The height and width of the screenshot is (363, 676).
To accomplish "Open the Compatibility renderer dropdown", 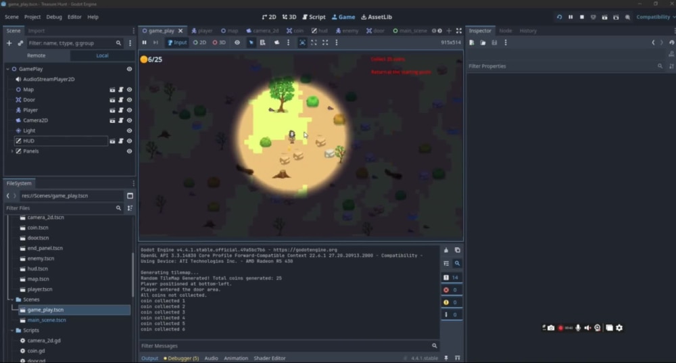I will (656, 18).
